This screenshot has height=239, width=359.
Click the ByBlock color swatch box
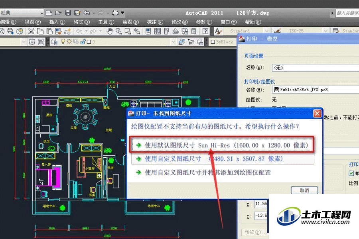tap(213, 42)
